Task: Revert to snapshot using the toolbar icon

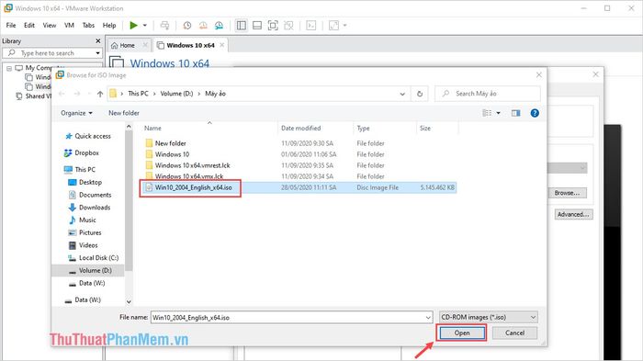Action: tap(203, 26)
